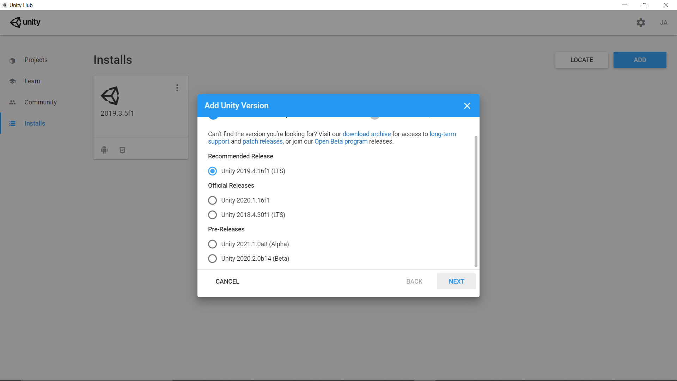Minimize the Unity Hub window

(624, 5)
